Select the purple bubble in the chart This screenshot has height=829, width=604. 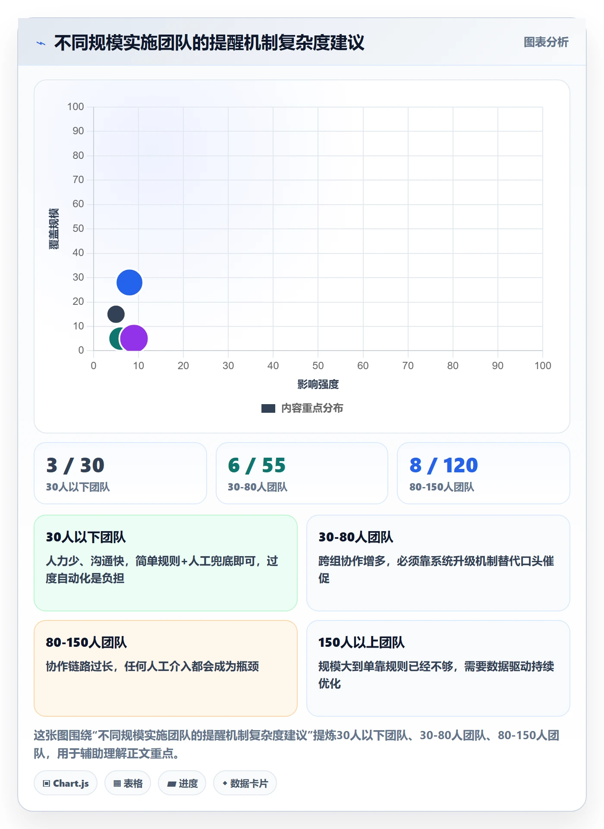[x=134, y=339]
